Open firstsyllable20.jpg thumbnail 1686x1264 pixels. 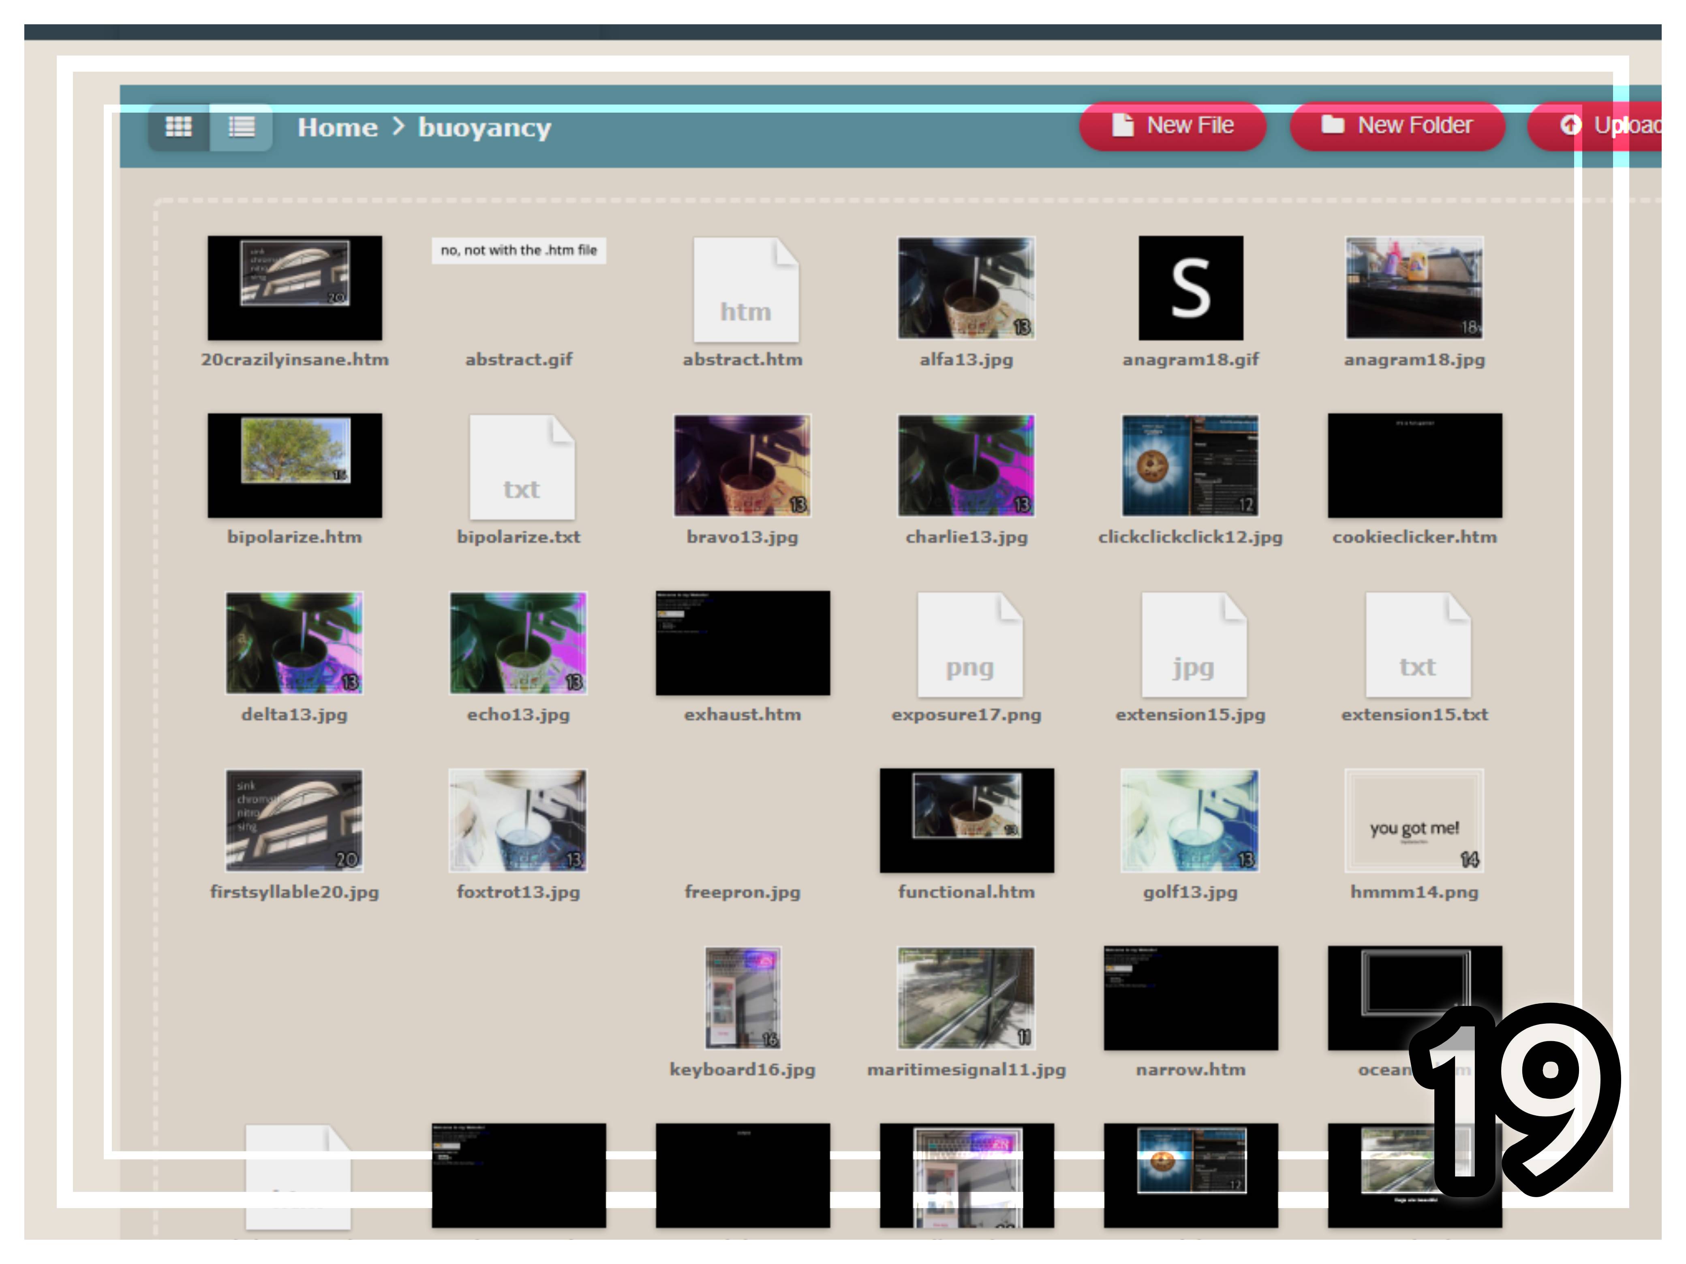[294, 820]
